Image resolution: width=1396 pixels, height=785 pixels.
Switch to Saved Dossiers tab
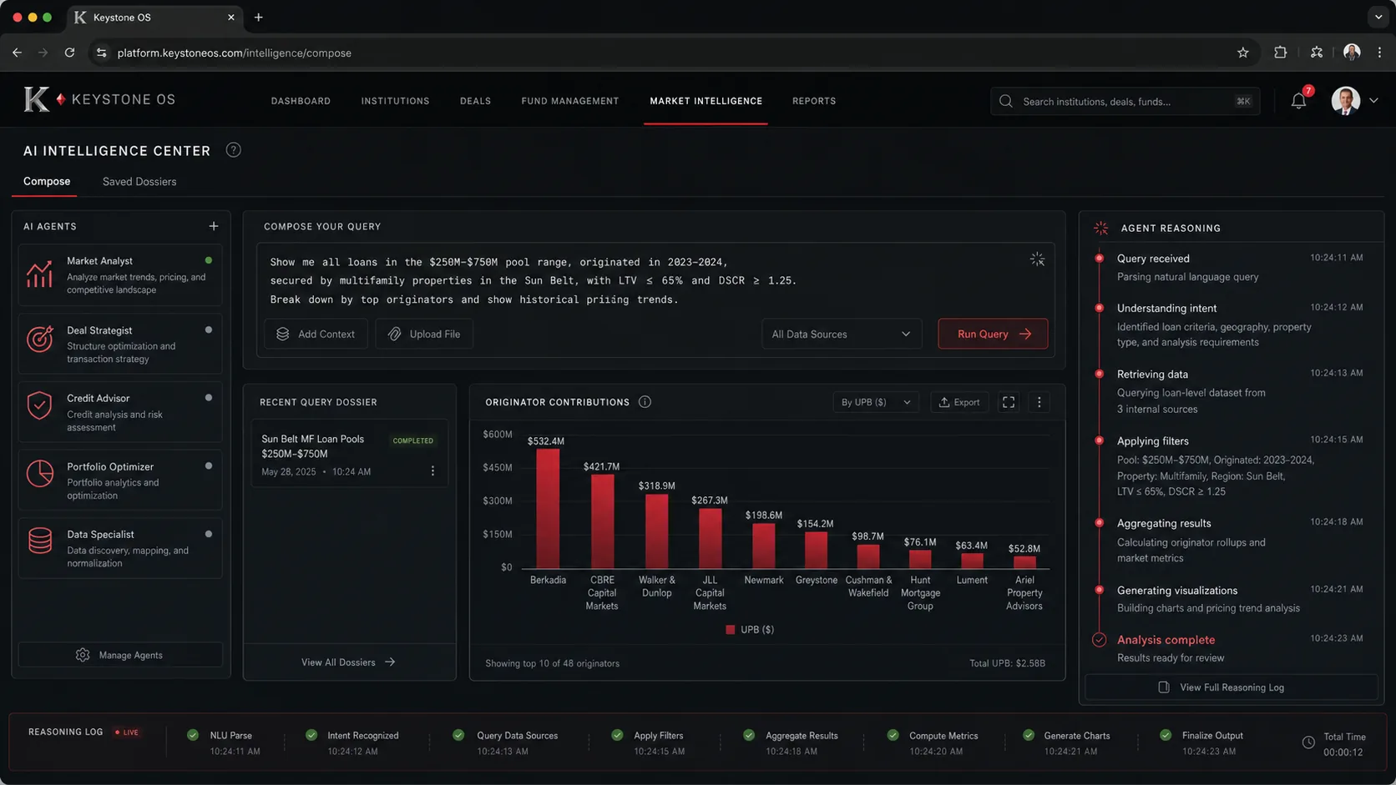[x=139, y=182]
